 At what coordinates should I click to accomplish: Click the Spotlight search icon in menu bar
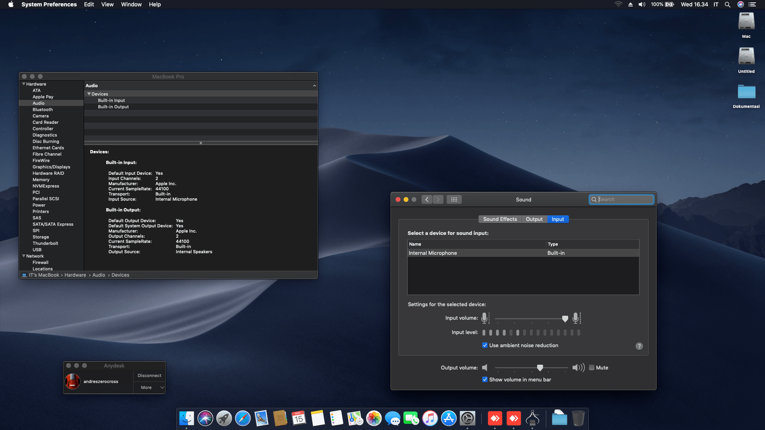click(x=728, y=4)
